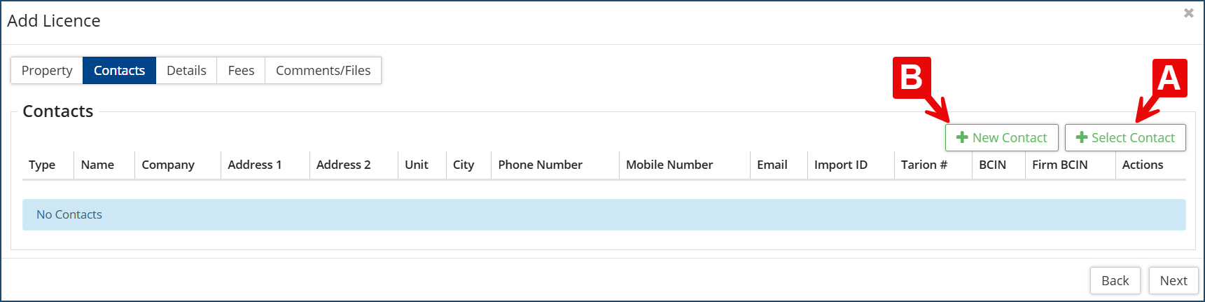The width and height of the screenshot is (1205, 302).
Task: Go to the Fees tab
Action: click(241, 71)
